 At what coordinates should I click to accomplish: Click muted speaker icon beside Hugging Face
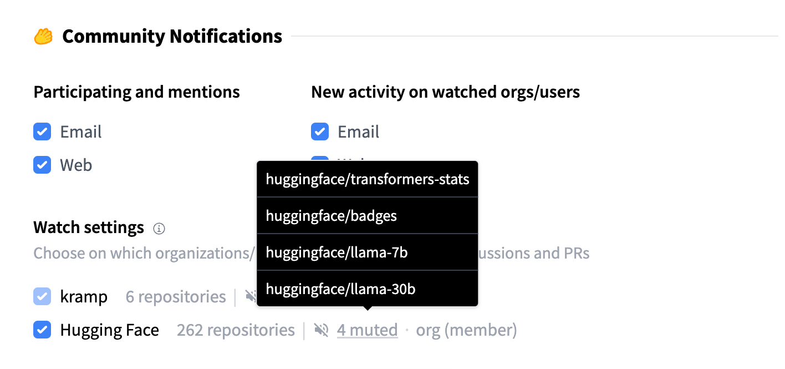[321, 331]
